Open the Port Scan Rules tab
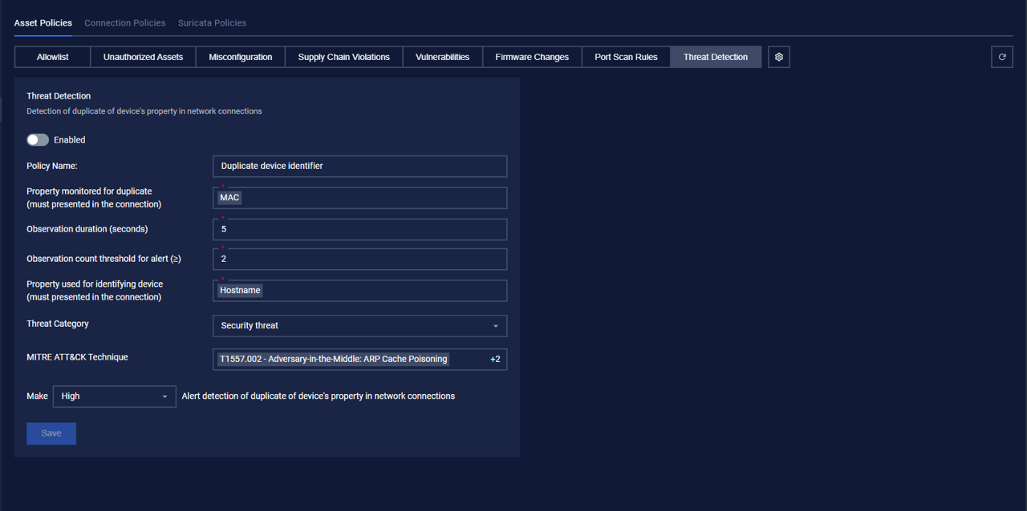This screenshot has width=1027, height=511. click(x=626, y=57)
